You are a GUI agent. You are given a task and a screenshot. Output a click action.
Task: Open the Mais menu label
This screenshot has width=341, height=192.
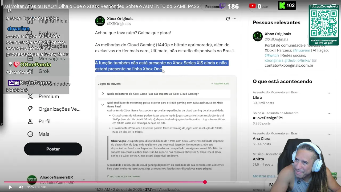(x=44, y=134)
